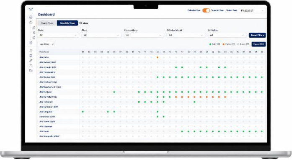This screenshot has width=292, height=160.
Task: Toggle the Calendar Year / Financial Year switch
Action: click(x=206, y=10)
